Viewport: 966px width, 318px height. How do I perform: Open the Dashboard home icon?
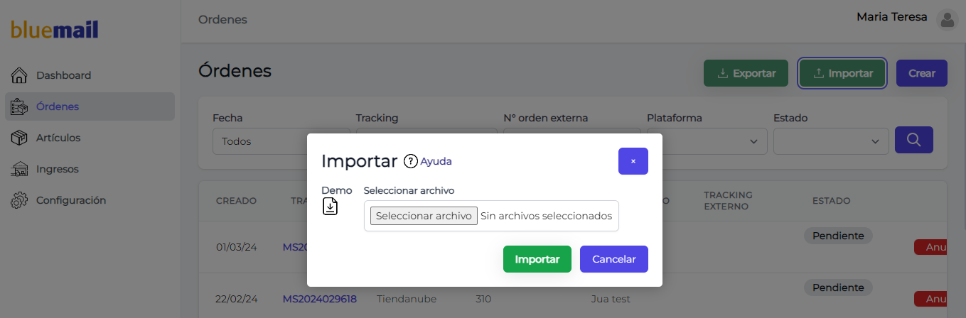(20, 75)
